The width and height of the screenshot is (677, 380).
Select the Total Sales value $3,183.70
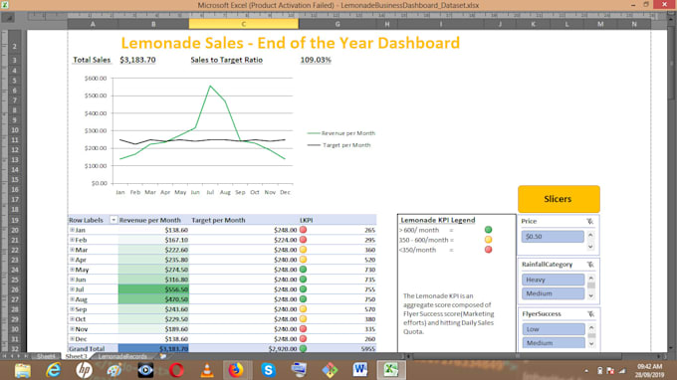(x=137, y=60)
